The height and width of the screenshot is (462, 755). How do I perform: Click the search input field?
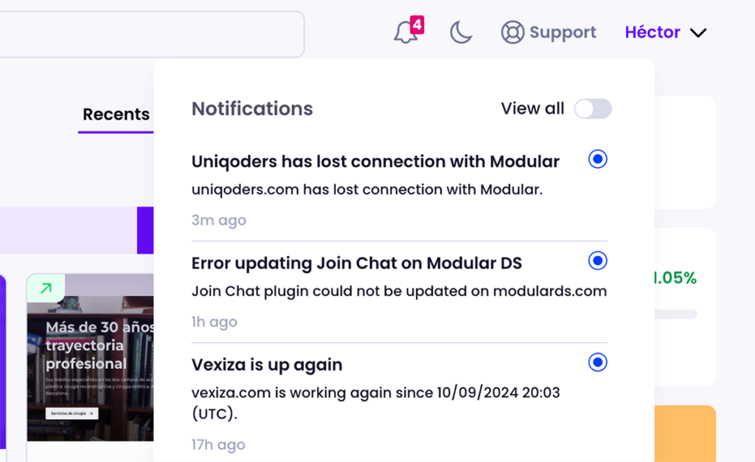(x=147, y=33)
